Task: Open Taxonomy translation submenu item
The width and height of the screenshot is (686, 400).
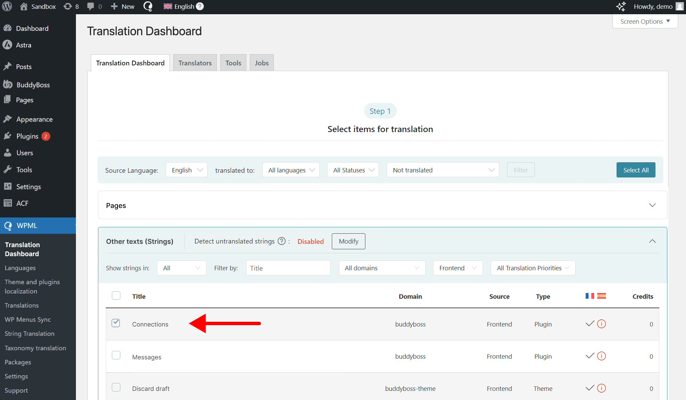Action: pos(35,348)
